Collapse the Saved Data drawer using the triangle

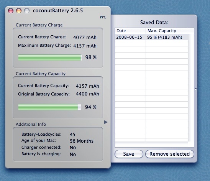click(x=106, y=122)
